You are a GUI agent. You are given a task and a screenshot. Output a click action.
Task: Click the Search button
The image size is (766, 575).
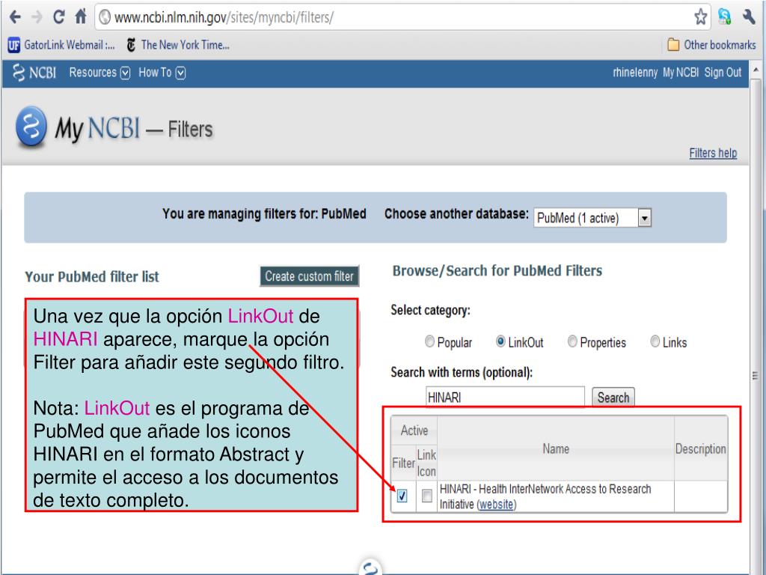[x=613, y=398]
